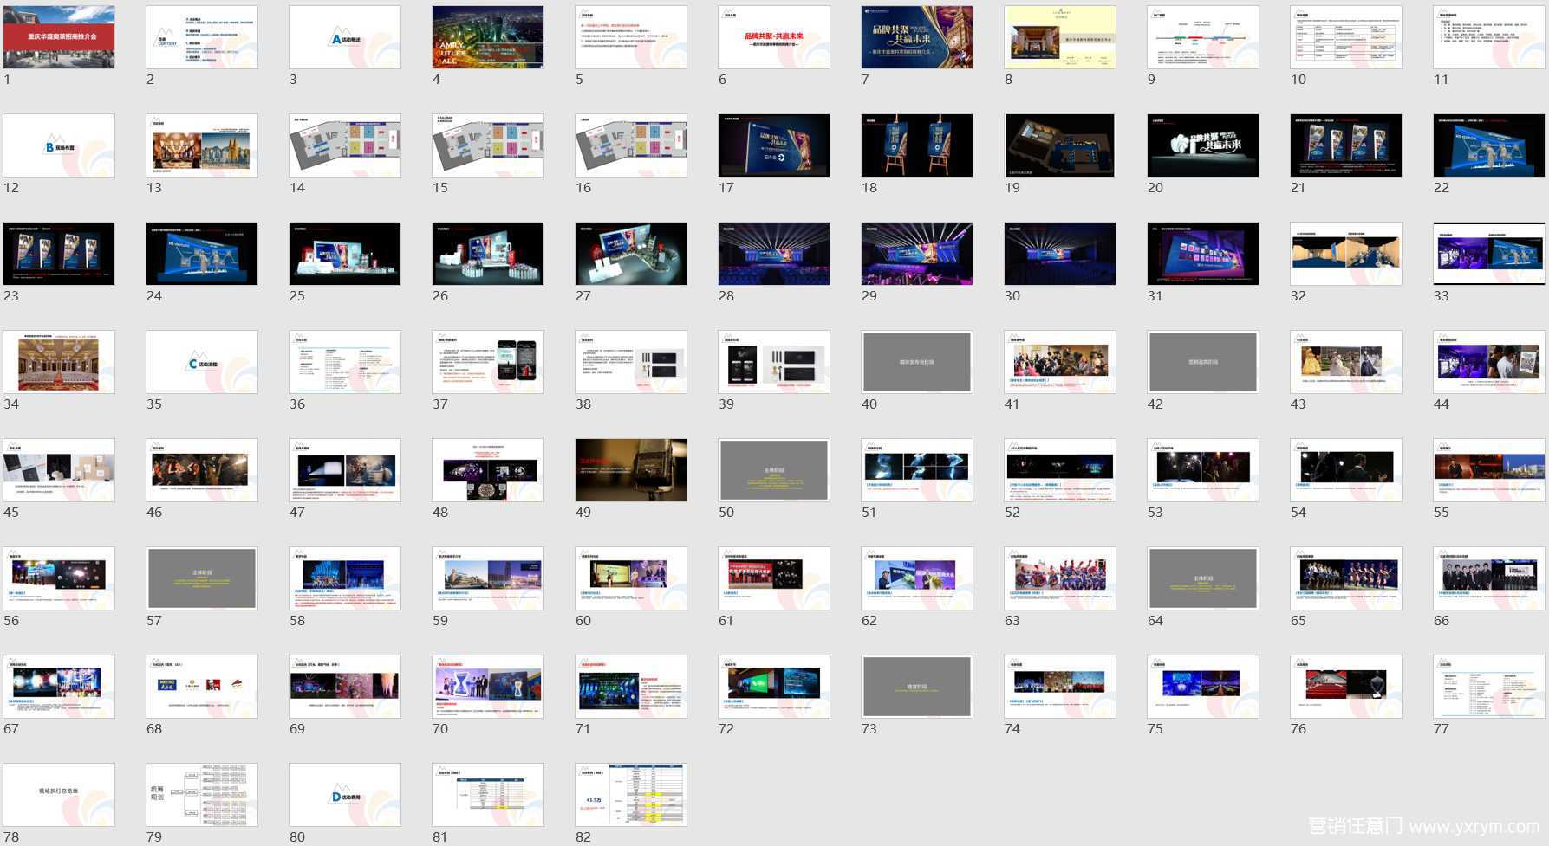Select slide 4 with the city night view

488,37
